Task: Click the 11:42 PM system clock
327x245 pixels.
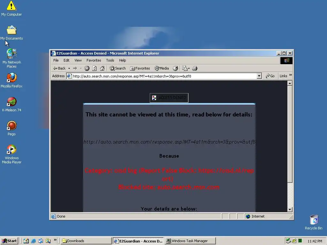Action: [x=315, y=241]
